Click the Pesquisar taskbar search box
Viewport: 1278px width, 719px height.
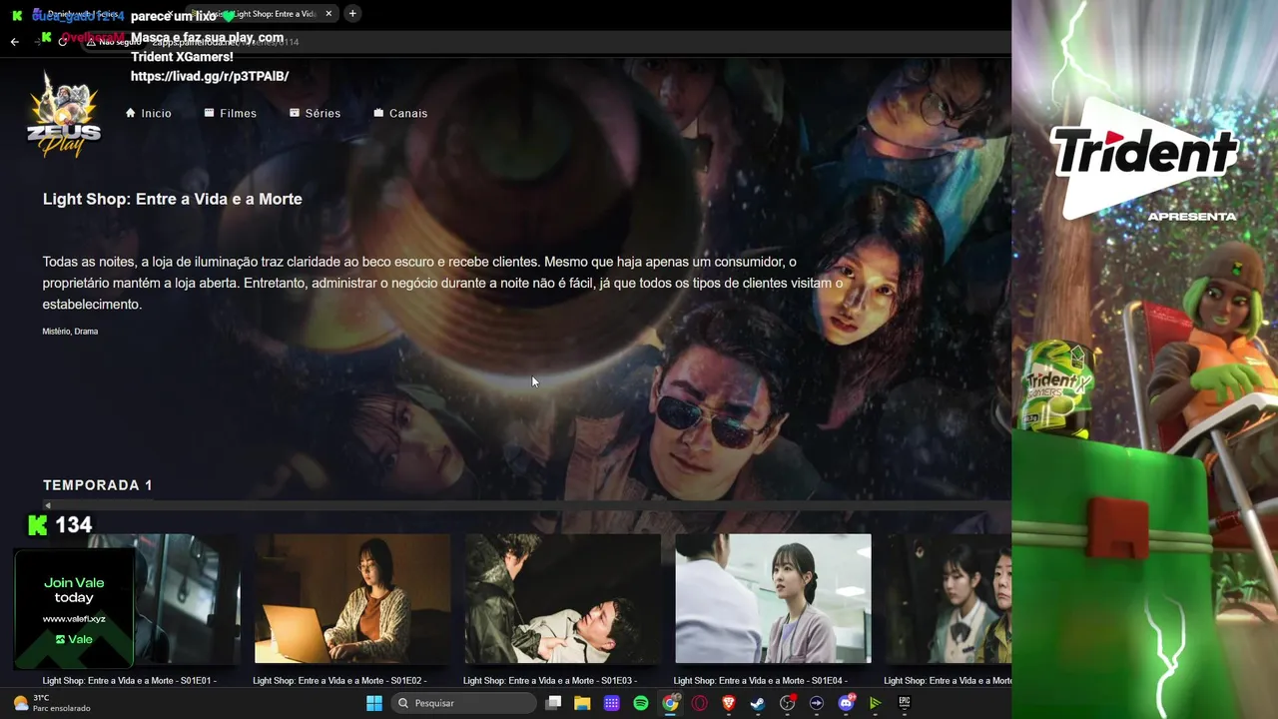coord(463,703)
